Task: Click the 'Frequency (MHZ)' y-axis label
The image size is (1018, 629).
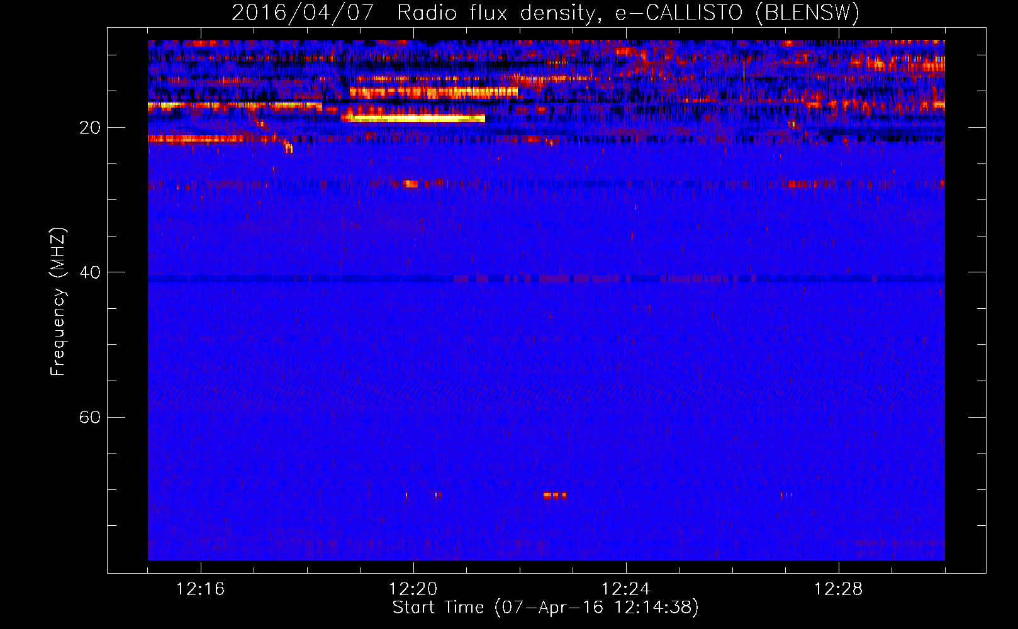Action: [x=58, y=302]
